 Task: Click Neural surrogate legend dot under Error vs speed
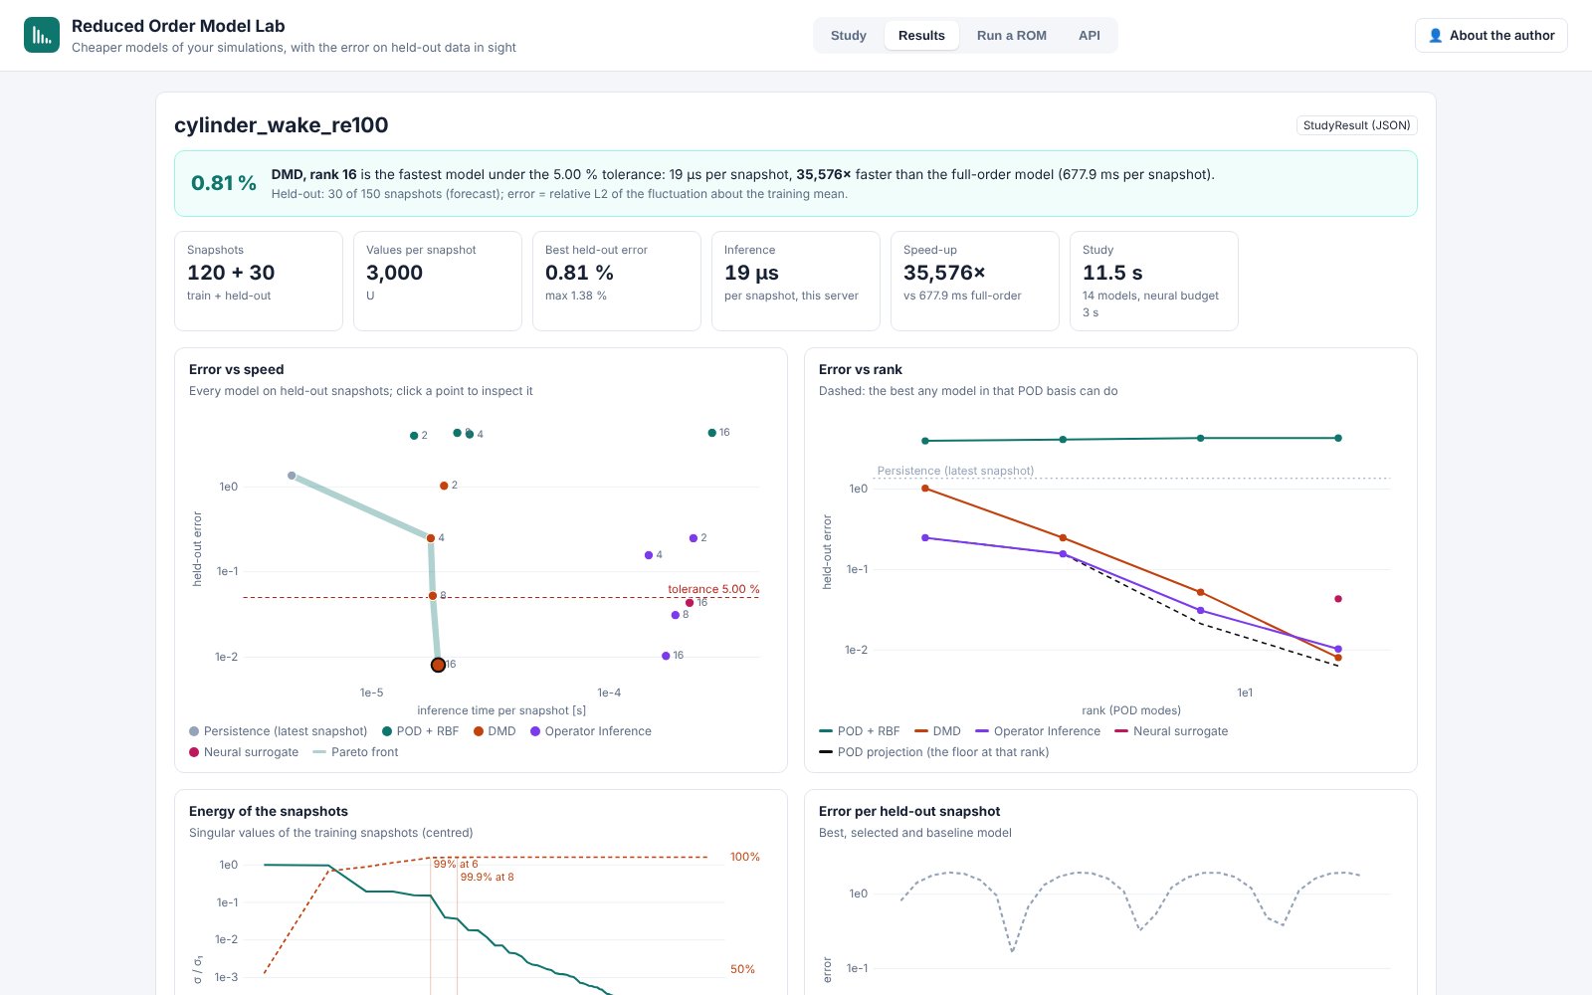pos(194,752)
